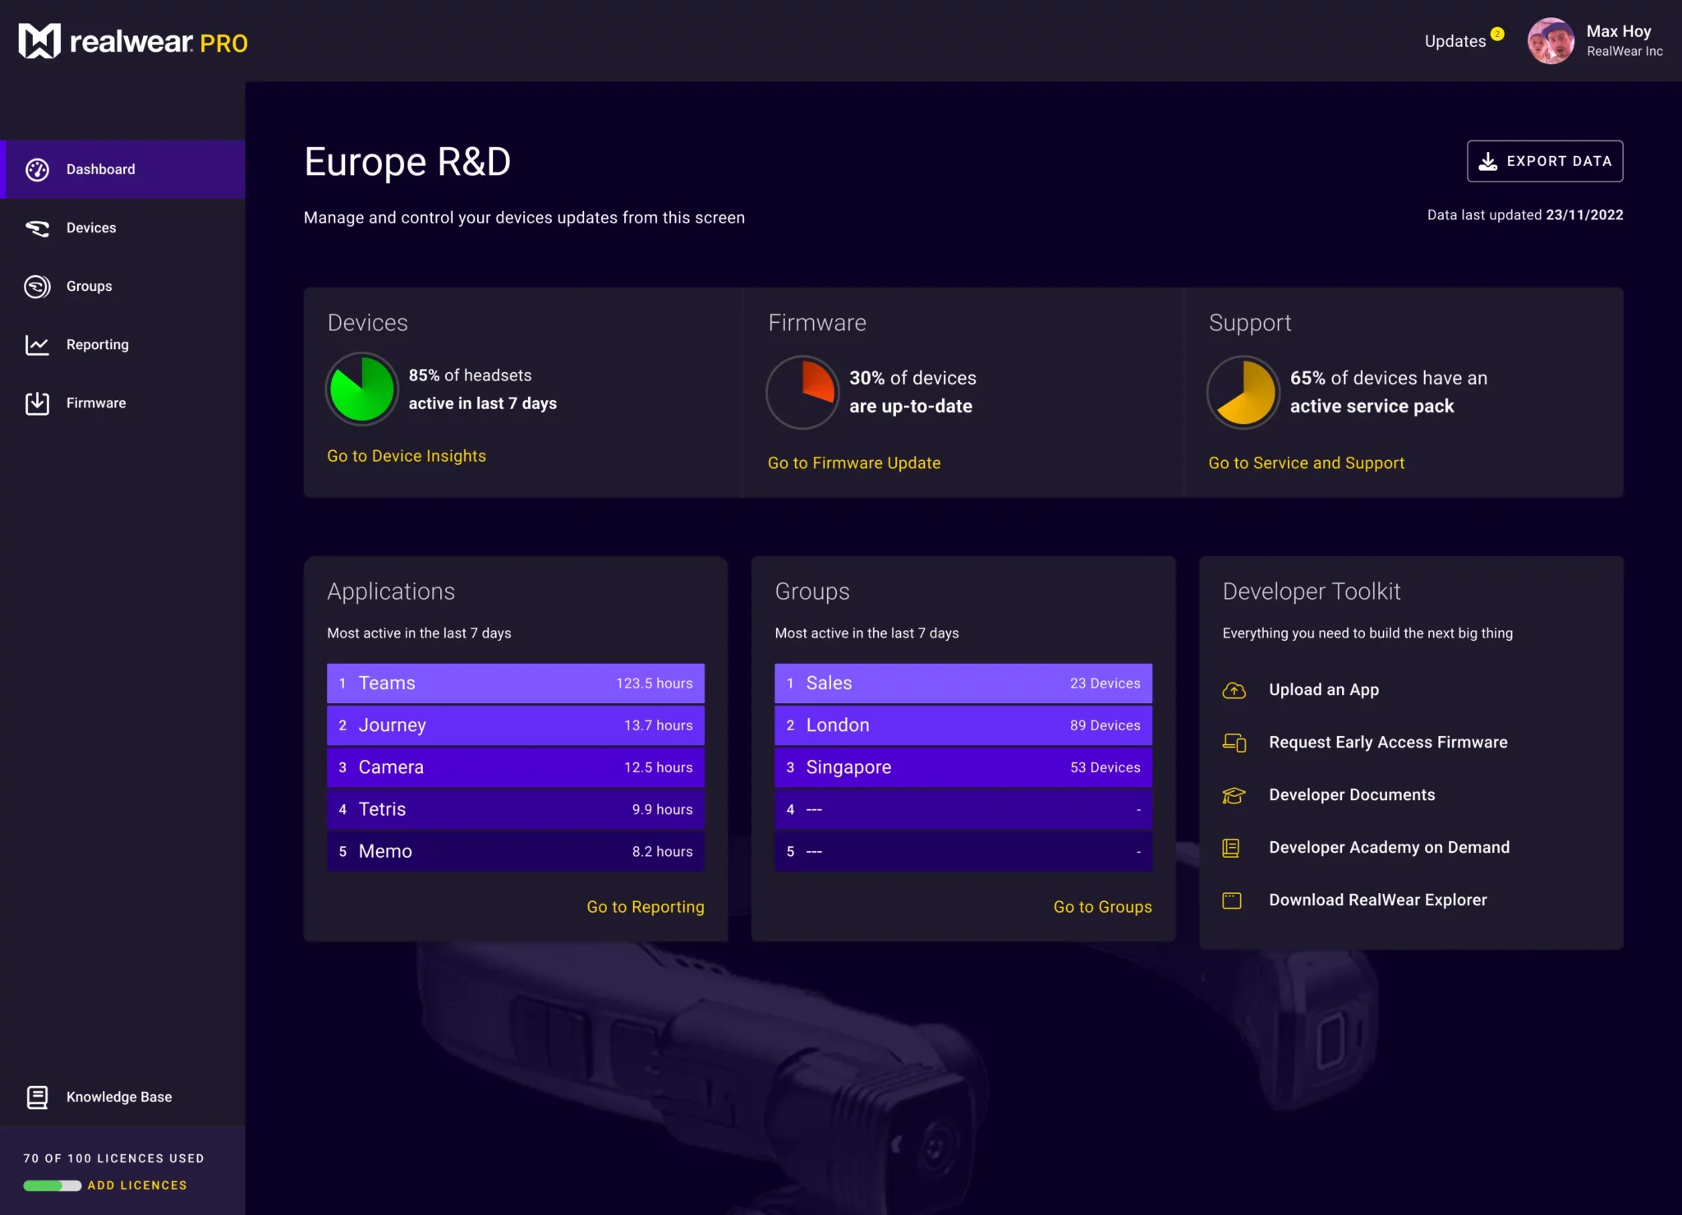The image size is (1682, 1215).
Task: Follow the Go to Device Insights link
Action: point(407,456)
